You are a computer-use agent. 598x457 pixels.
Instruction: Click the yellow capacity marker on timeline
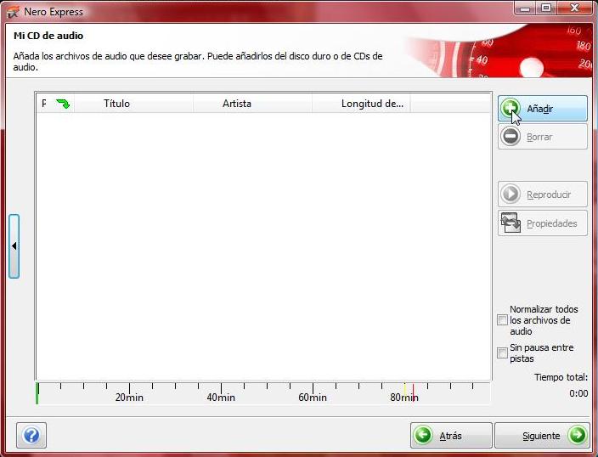pyautogui.click(x=404, y=389)
